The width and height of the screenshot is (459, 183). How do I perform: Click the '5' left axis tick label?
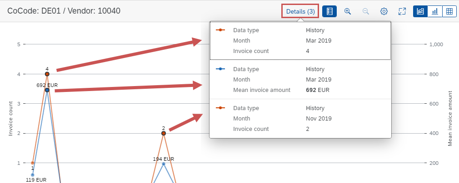point(18,44)
